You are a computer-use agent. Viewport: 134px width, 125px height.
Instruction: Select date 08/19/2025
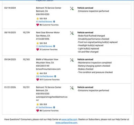click(x=10, y=33)
